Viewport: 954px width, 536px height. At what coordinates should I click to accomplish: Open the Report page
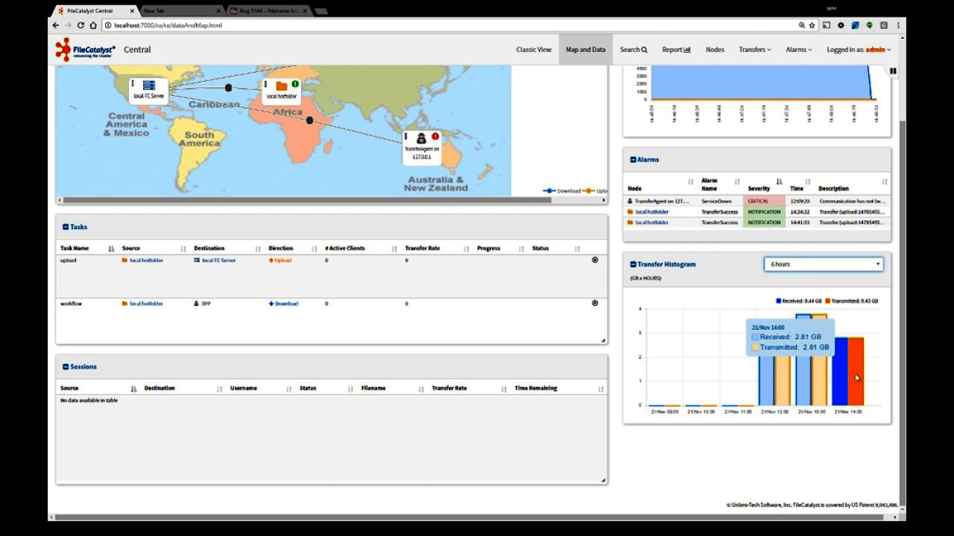click(x=677, y=49)
